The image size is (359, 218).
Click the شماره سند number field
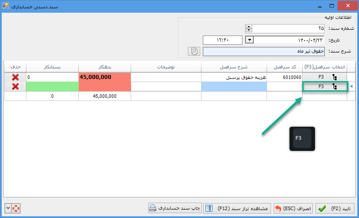point(288,29)
